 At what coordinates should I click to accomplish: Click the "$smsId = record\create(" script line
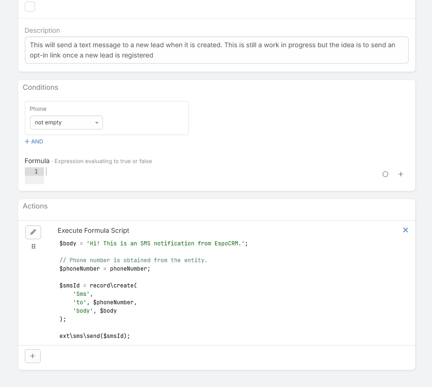(x=98, y=286)
